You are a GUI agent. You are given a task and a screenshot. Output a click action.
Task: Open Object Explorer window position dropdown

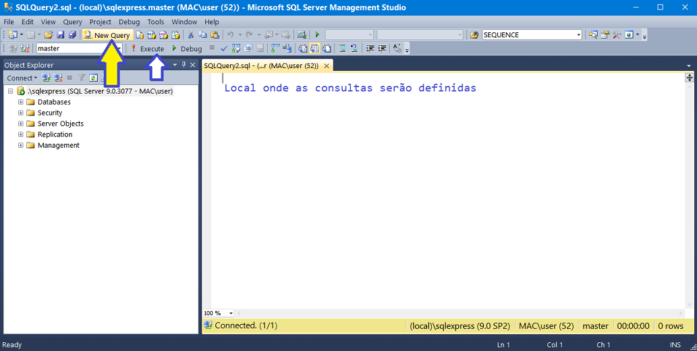pos(175,65)
